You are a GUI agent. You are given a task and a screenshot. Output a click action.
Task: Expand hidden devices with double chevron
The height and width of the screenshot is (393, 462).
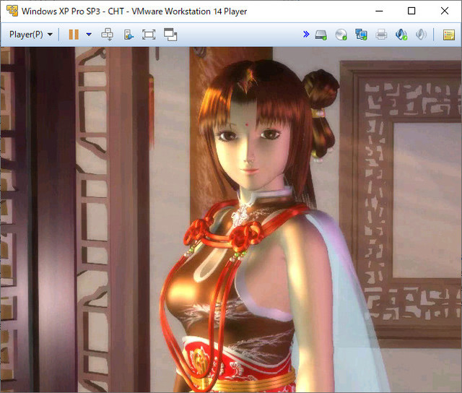click(306, 35)
